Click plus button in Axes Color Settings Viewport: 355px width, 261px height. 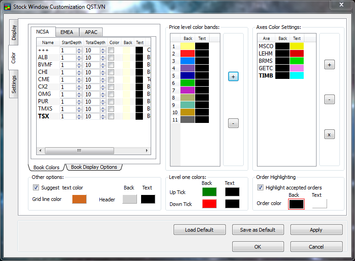coord(329,65)
